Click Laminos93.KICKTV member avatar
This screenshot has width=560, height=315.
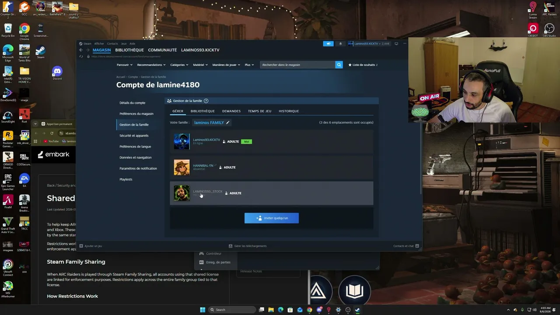182,142
